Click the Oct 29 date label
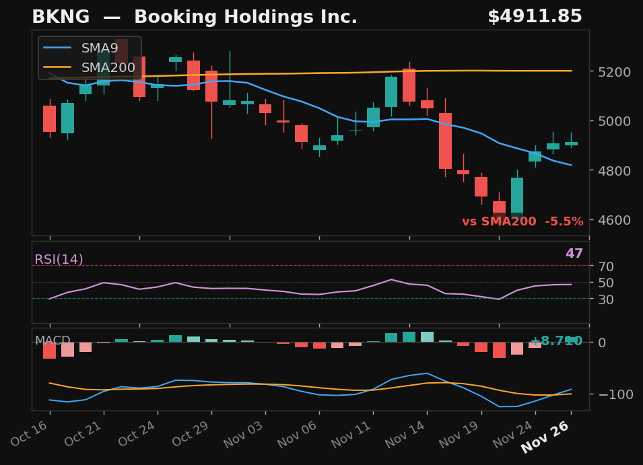 (x=191, y=433)
